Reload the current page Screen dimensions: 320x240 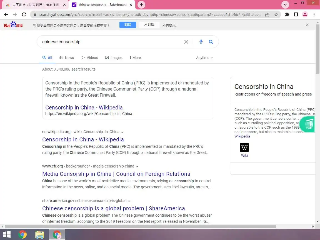tap(24, 14)
